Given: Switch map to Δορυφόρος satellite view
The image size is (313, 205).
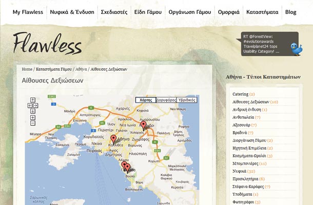Looking at the screenshot, I should pyautogui.click(x=166, y=100).
